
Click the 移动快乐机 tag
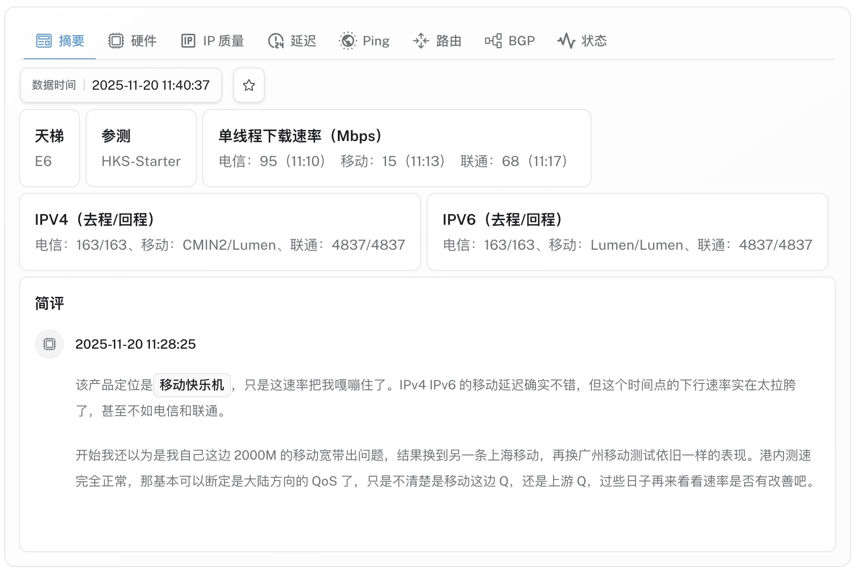192,385
